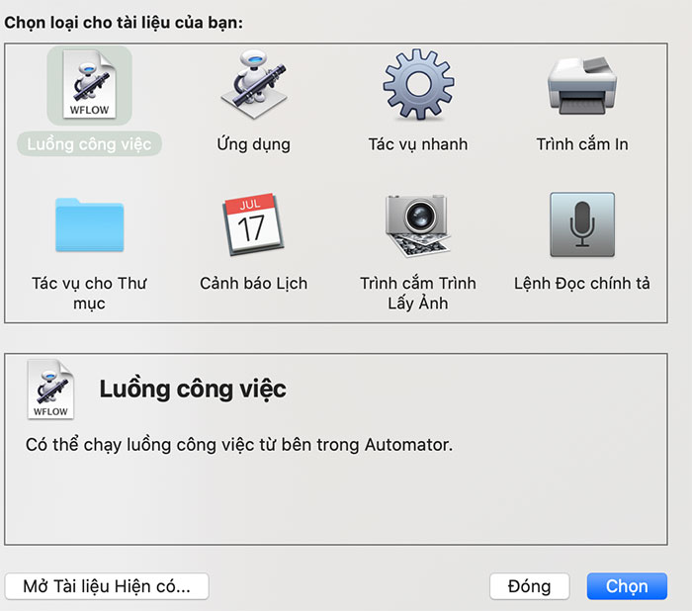Click the highlighted Luồng công việc label
The height and width of the screenshot is (611, 692).
point(89,144)
